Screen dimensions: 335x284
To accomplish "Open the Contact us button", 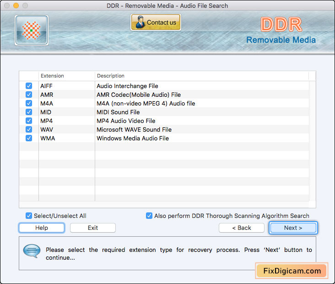I will click(156, 22).
